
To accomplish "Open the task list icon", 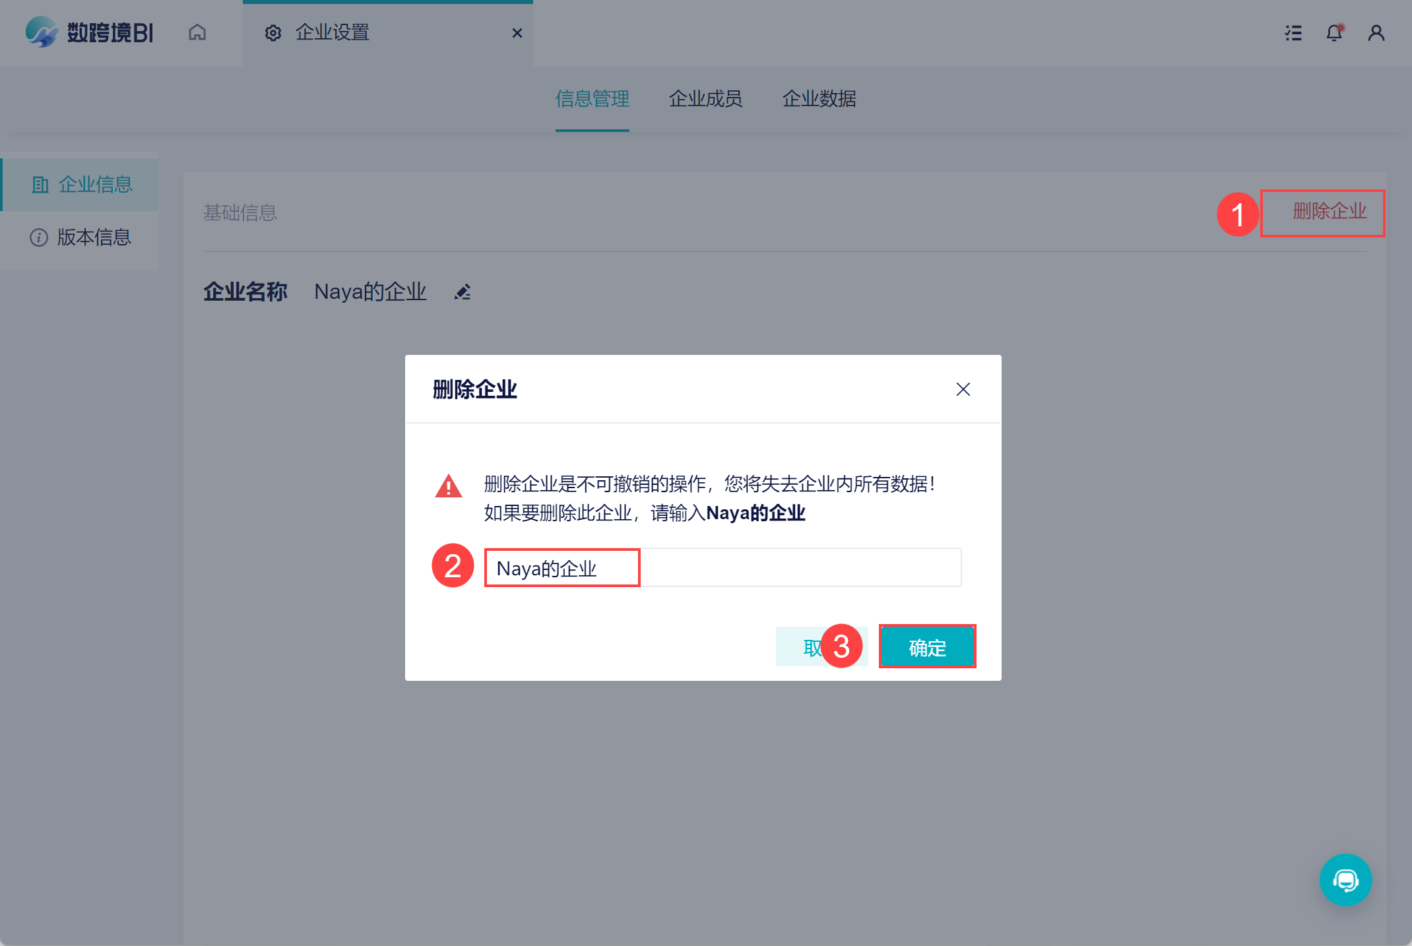I will pyautogui.click(x=1293, y=33).
